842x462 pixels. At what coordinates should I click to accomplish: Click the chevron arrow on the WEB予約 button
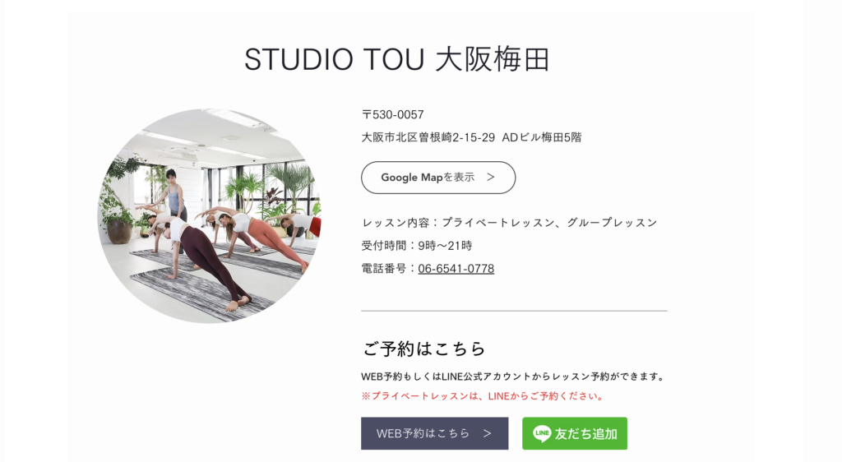click(x=487, y=433)
